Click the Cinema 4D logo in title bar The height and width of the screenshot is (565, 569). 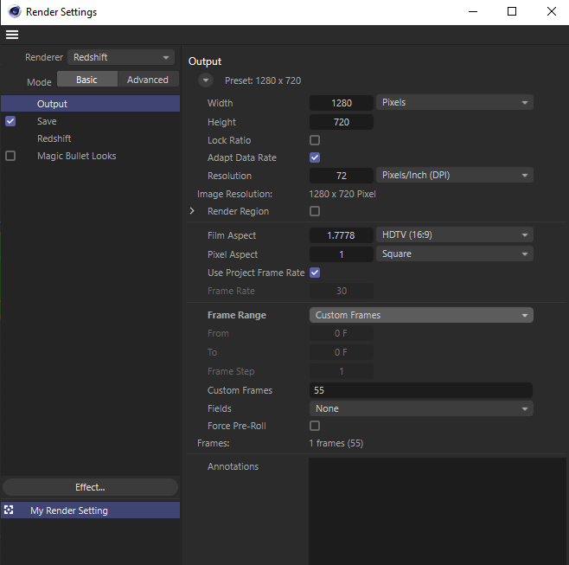point(15,12)
